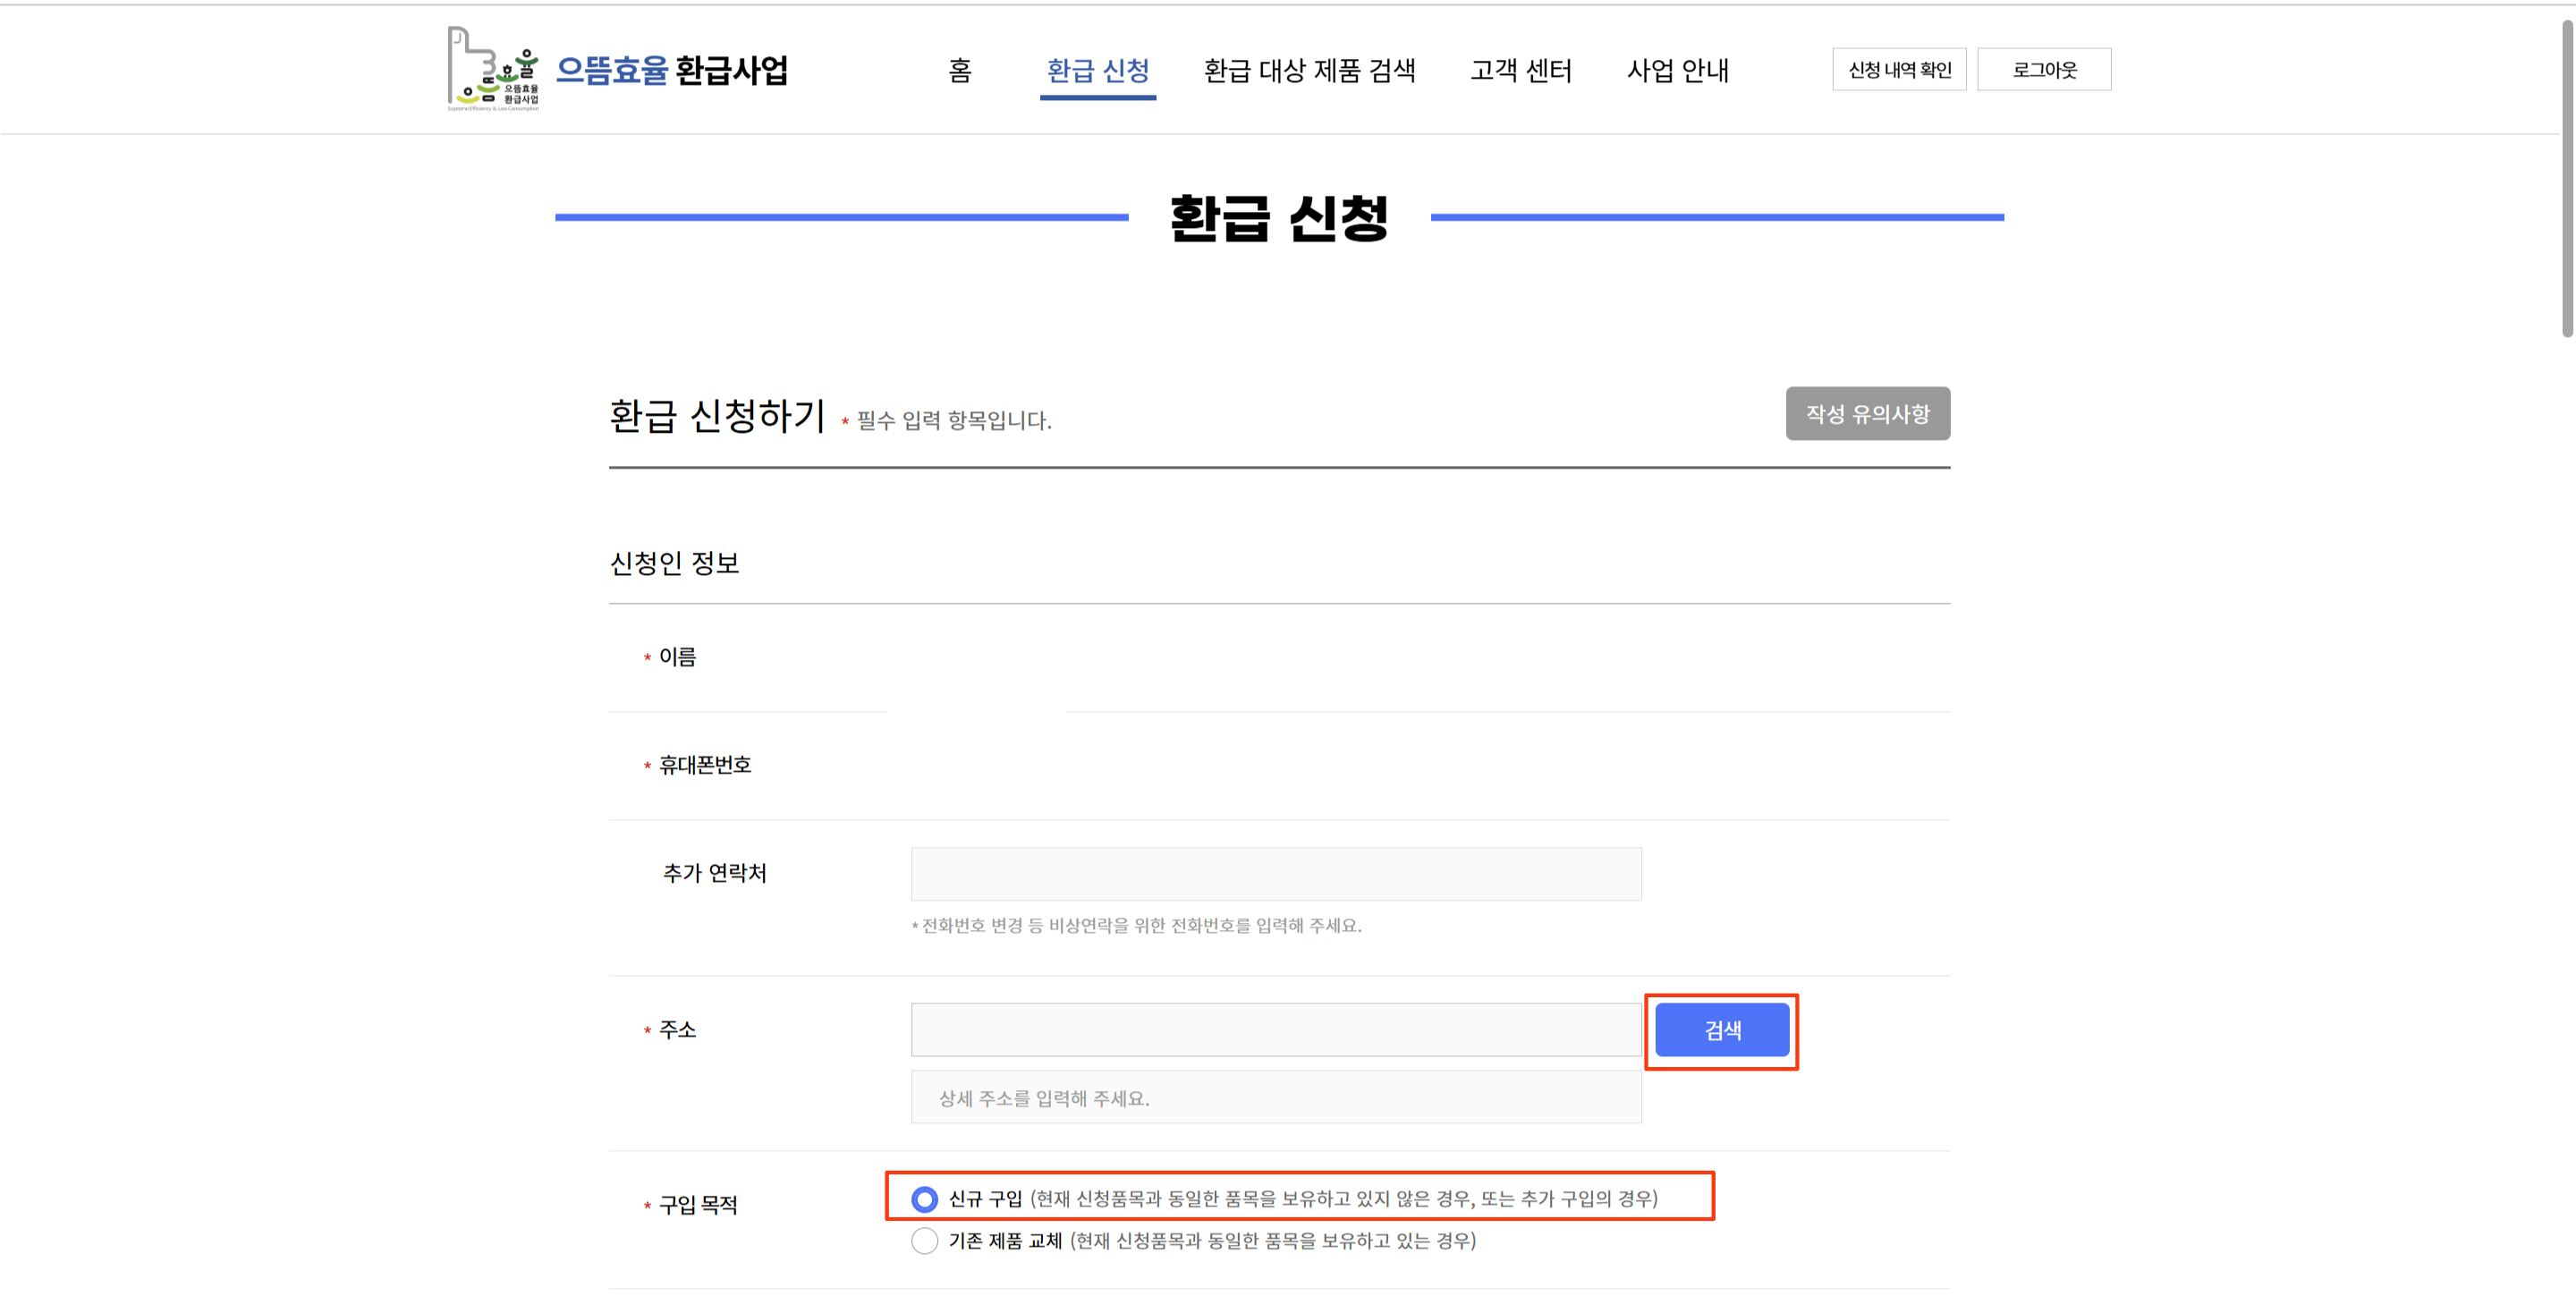Click the 신규 구입 option label text

[985, 1199]
